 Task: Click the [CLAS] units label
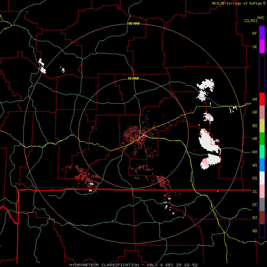(251, 20)
